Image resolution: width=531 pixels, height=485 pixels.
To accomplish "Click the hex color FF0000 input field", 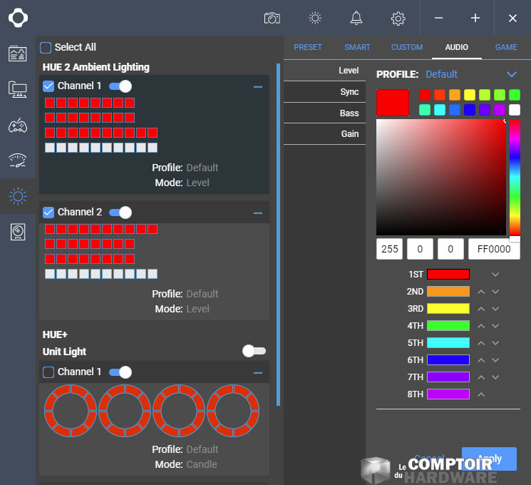I will point(493,250).
